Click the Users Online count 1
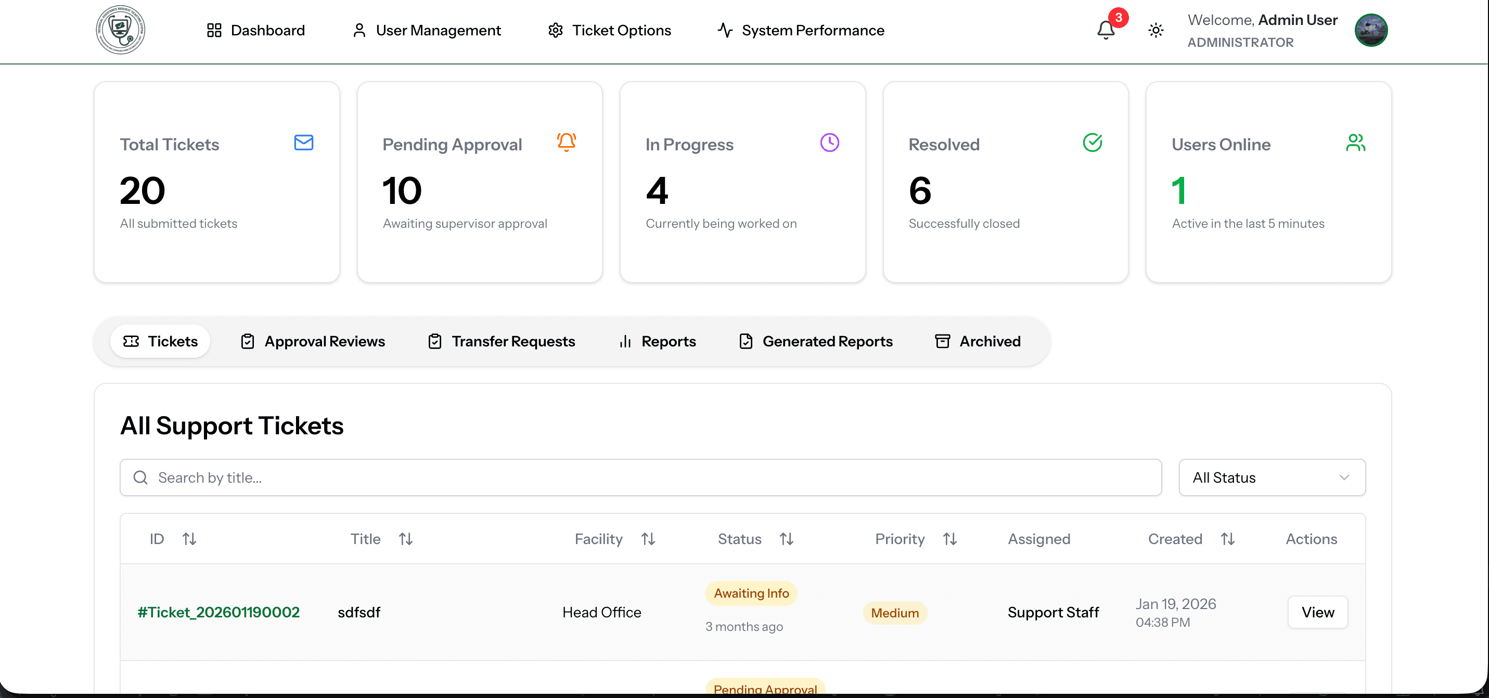1489x698 pixels. 1179,191
